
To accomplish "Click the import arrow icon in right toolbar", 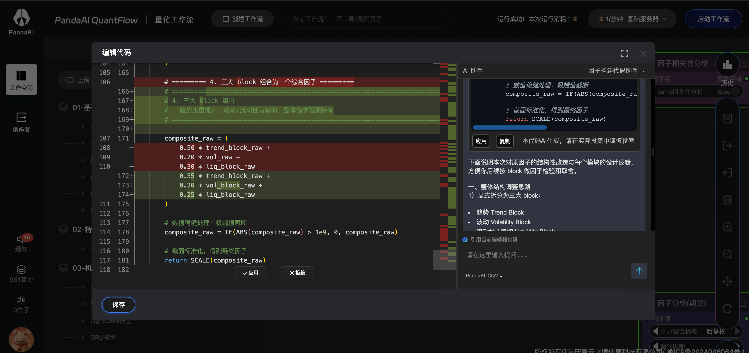I will click(x=727, y=173).
